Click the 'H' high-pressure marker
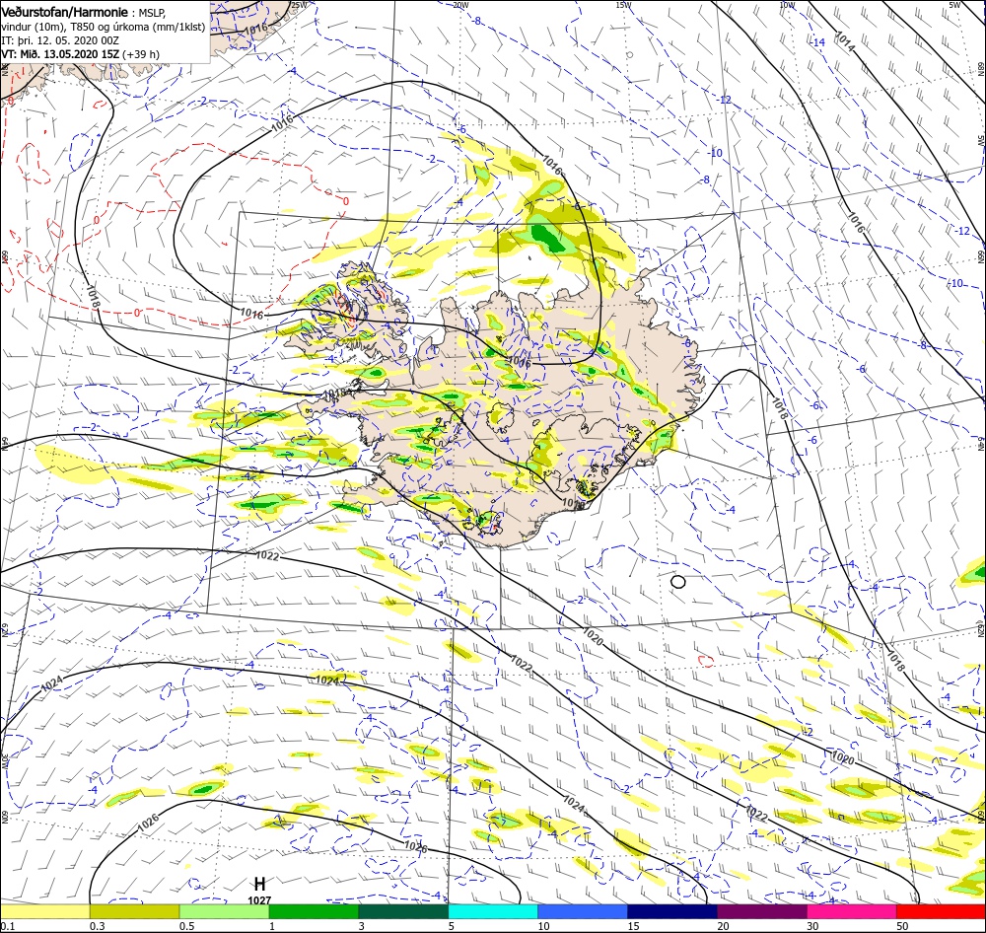 pyautogui.click(x=259, y=884)
